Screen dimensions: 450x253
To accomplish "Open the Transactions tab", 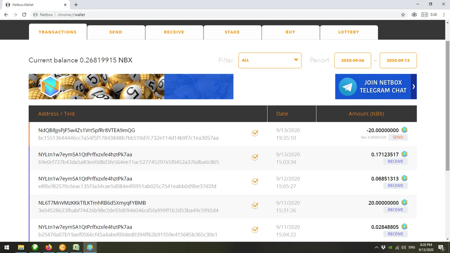I will tap(58, 32).
